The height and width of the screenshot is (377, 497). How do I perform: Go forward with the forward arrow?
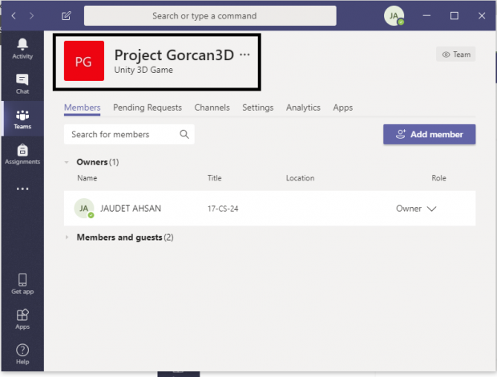coord(31,15)
